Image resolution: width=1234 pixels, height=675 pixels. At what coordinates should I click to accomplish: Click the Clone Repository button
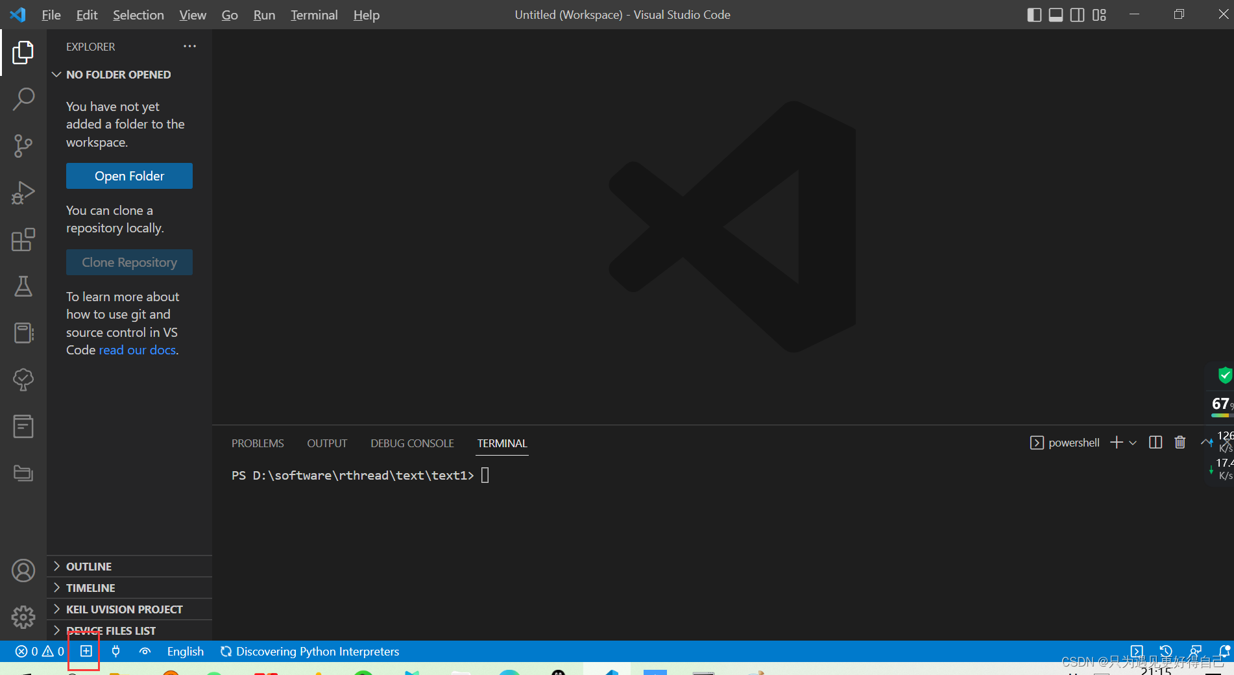pyautogui.click(x=129, y=262)
